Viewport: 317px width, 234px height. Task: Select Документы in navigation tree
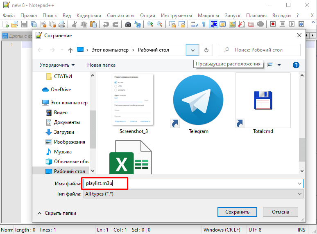[x=67, y=122]
